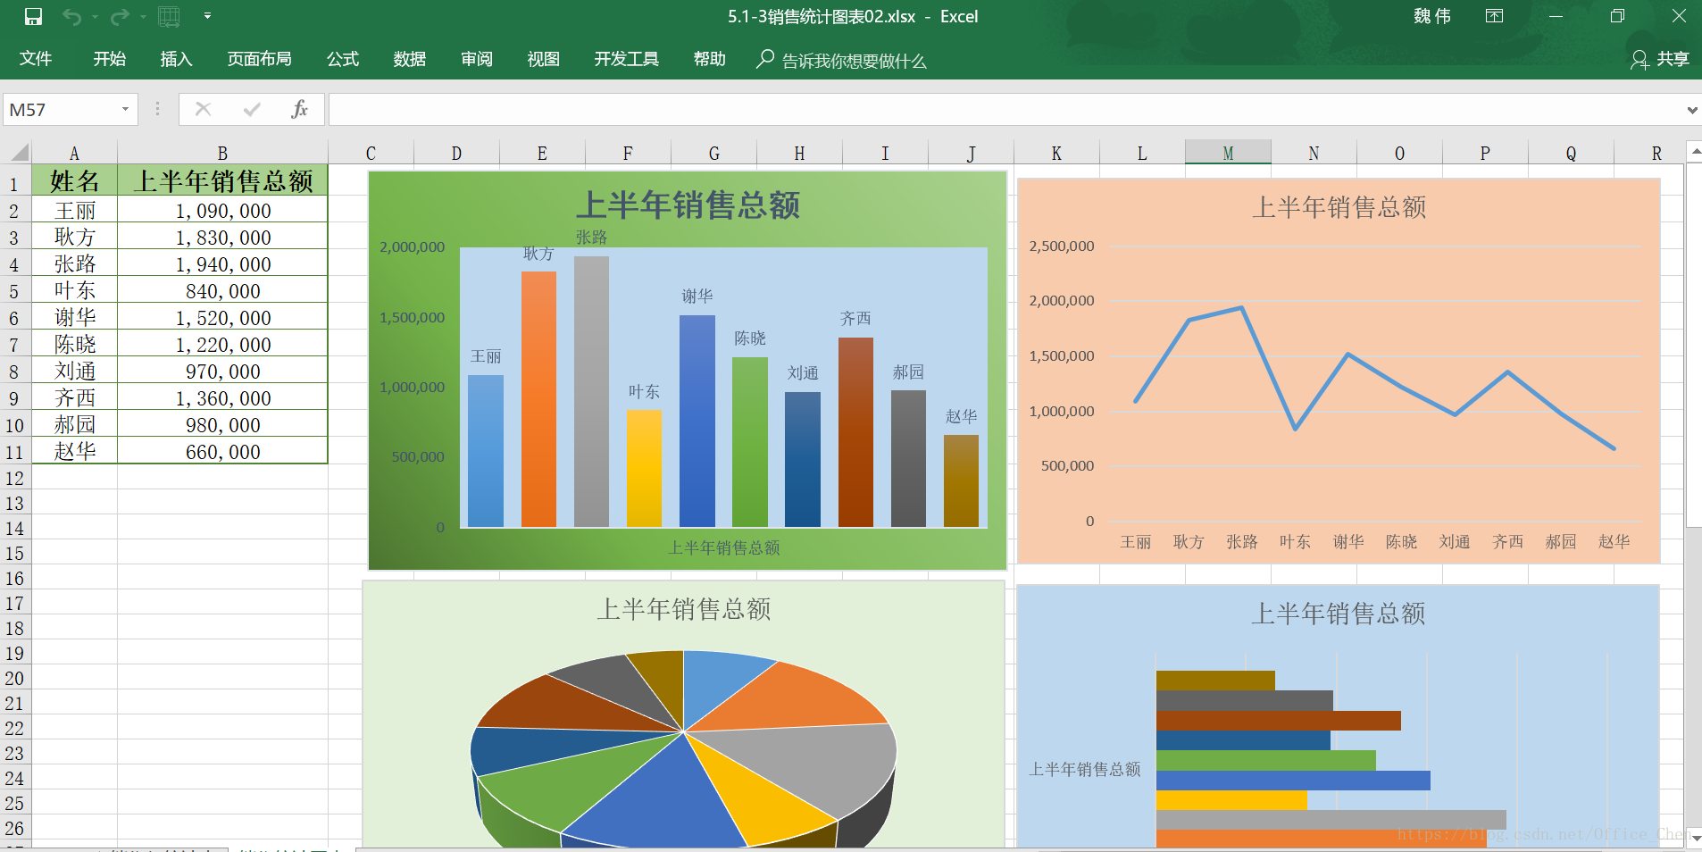Click the bar chart title on blue chart
The width and height of the screenshot is (1702, 852).
1338,614
